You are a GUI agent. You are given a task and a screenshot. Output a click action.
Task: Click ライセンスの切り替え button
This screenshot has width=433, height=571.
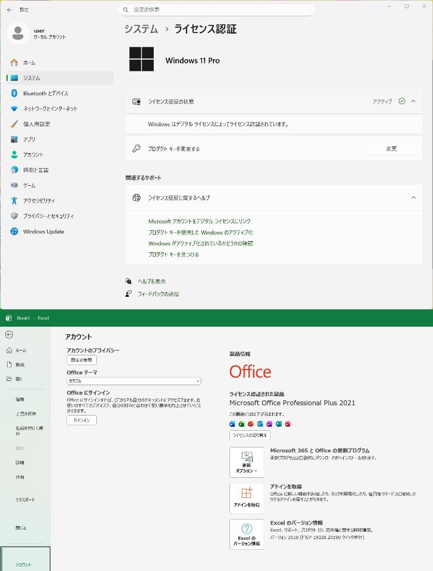click(x=250, y=435)
